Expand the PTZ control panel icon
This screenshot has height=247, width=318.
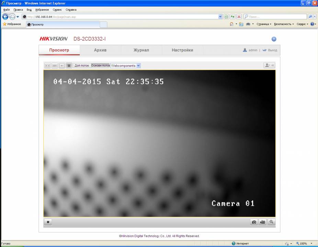pos(269,65)
